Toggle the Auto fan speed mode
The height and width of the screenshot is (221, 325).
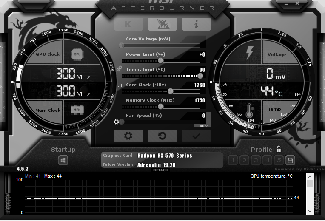[203, 126]
